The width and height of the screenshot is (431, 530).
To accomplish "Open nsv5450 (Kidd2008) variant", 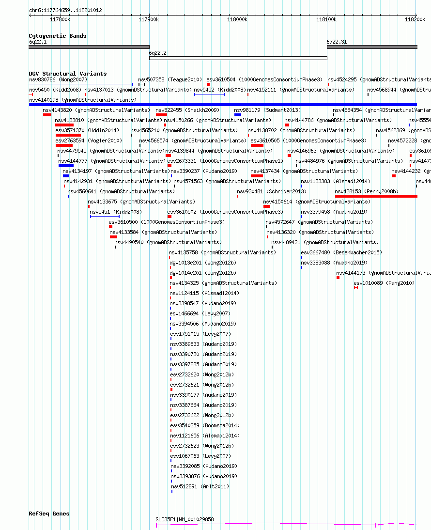I will pos(55,90).
